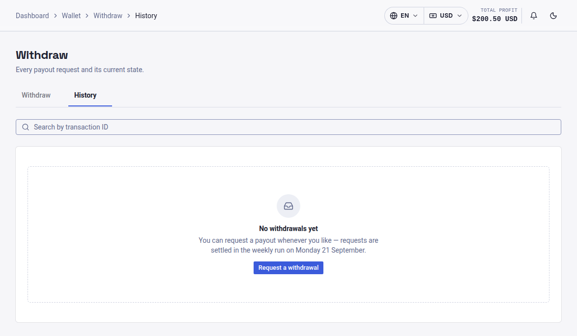Screen dimensions: 577x336
Task: Click the empty inbox icon
Action: [x=288, y=206]
